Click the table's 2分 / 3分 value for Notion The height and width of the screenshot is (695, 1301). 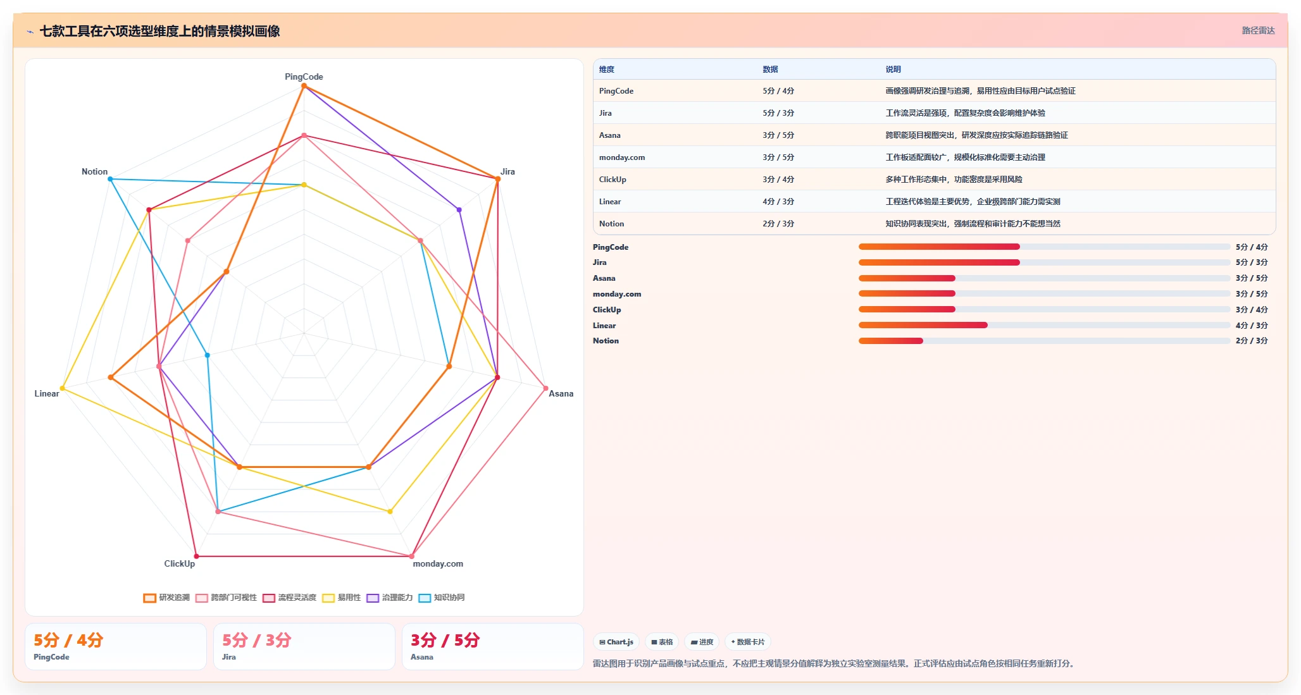point(778,224)
